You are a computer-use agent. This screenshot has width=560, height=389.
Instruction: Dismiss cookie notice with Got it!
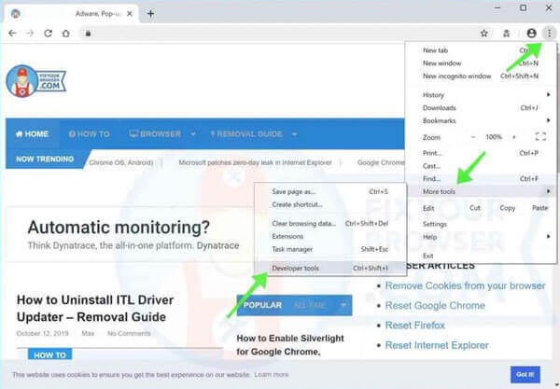(x=525, y=374)
